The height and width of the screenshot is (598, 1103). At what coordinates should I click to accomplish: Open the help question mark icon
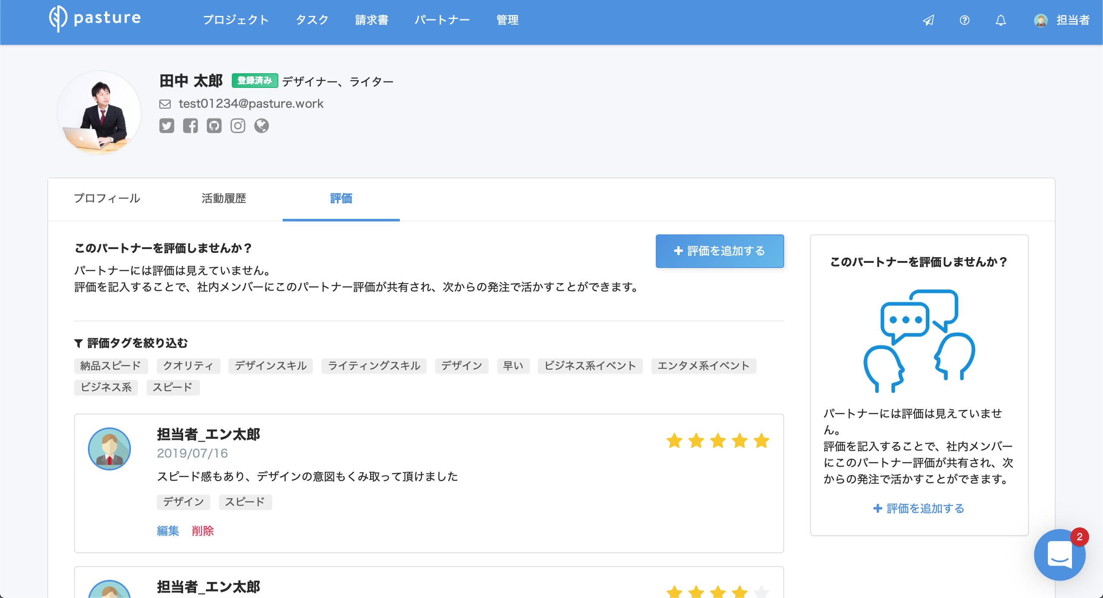pos(964,20)
